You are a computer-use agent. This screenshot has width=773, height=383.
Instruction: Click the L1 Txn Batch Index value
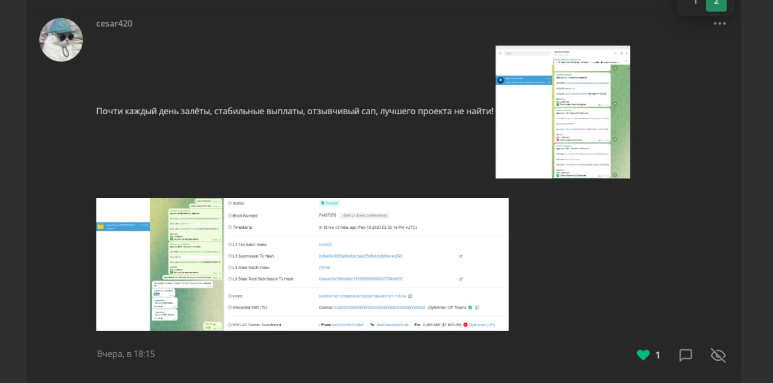point(325,245)
